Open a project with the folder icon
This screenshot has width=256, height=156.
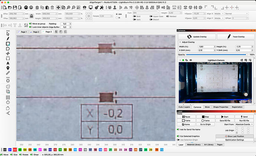pos(10,7)
